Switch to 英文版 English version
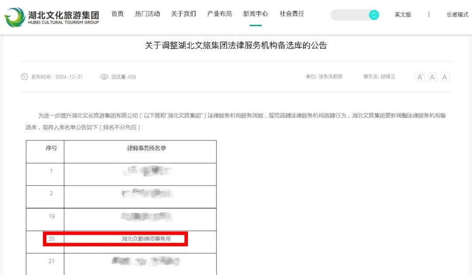Screen dimensions: 472x275 [x=403, y=15]
